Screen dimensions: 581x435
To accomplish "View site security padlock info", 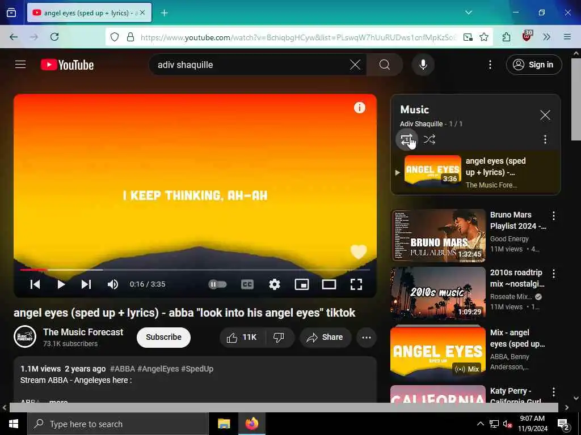I will (x=130, y=37).
